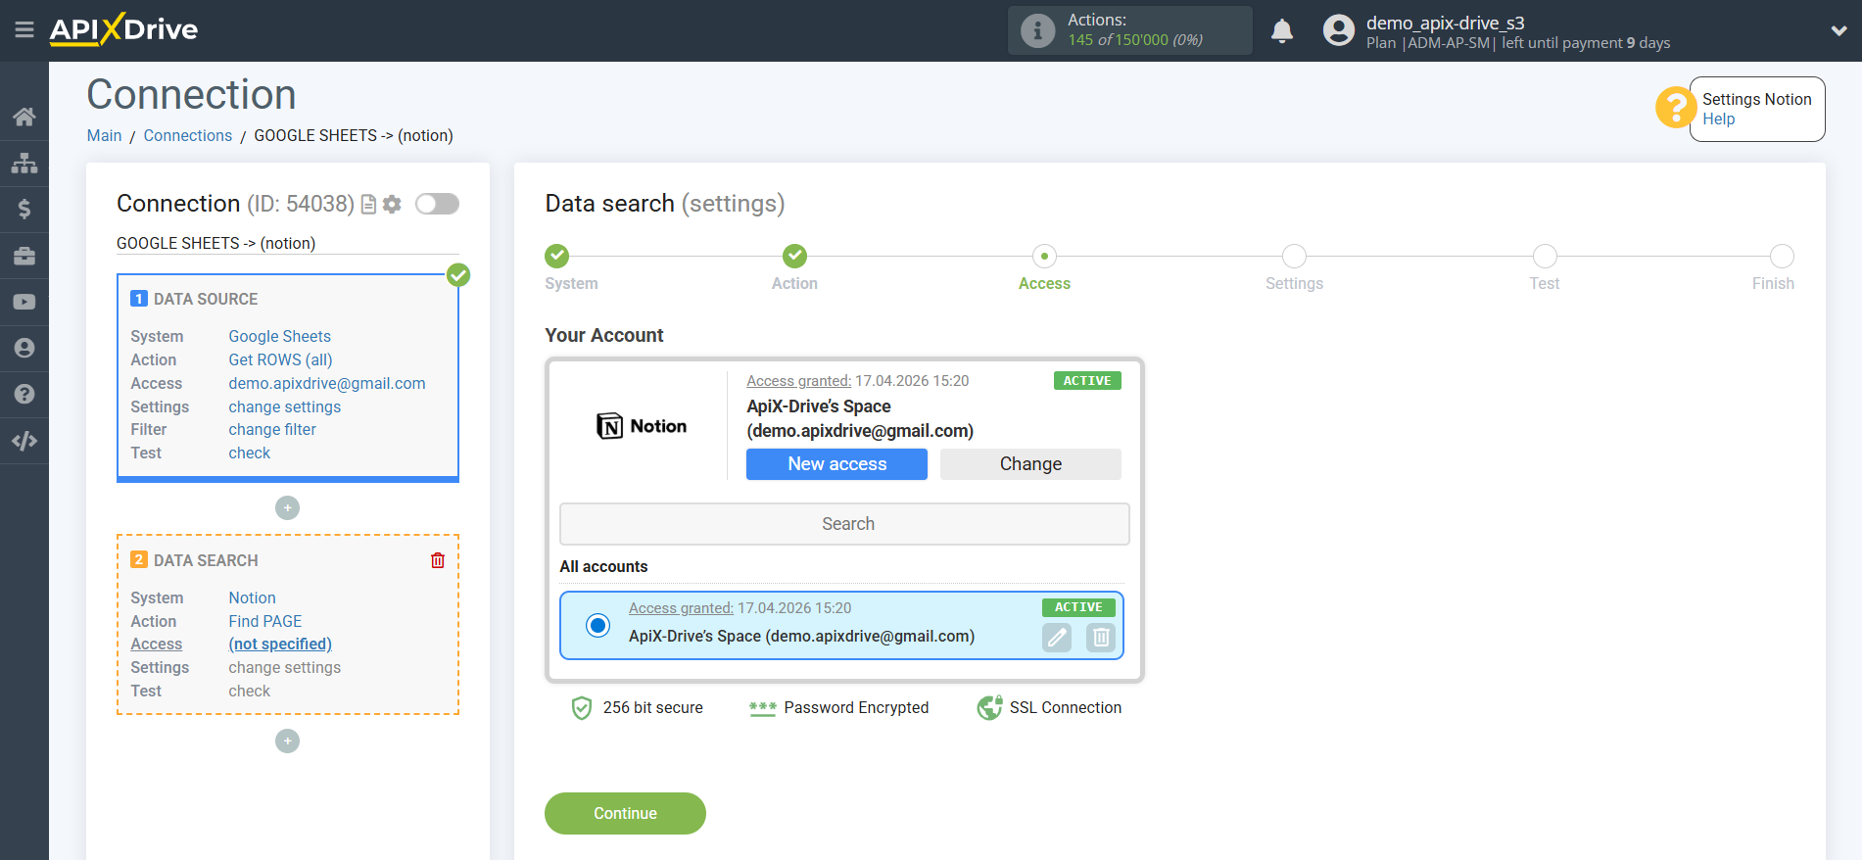
Task: Open the billing dollar icon in sidebar
Action: click(x=24, y=209)
